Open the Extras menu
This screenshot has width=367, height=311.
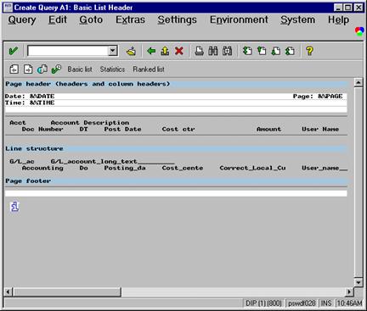(130, 19)
